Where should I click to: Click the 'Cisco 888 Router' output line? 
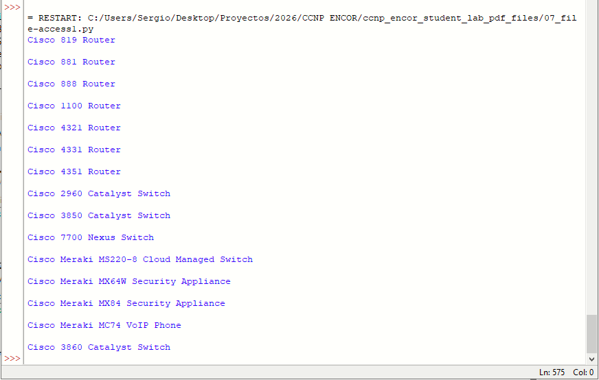point(71,84)
